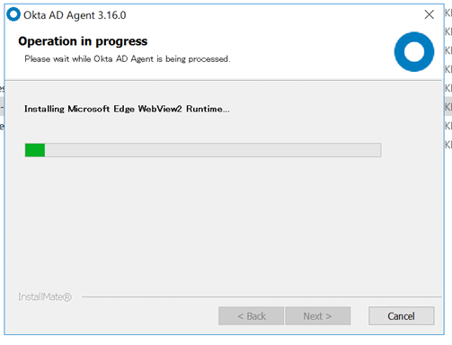Close the Okta AD Agent installer window

click(430, 14)
